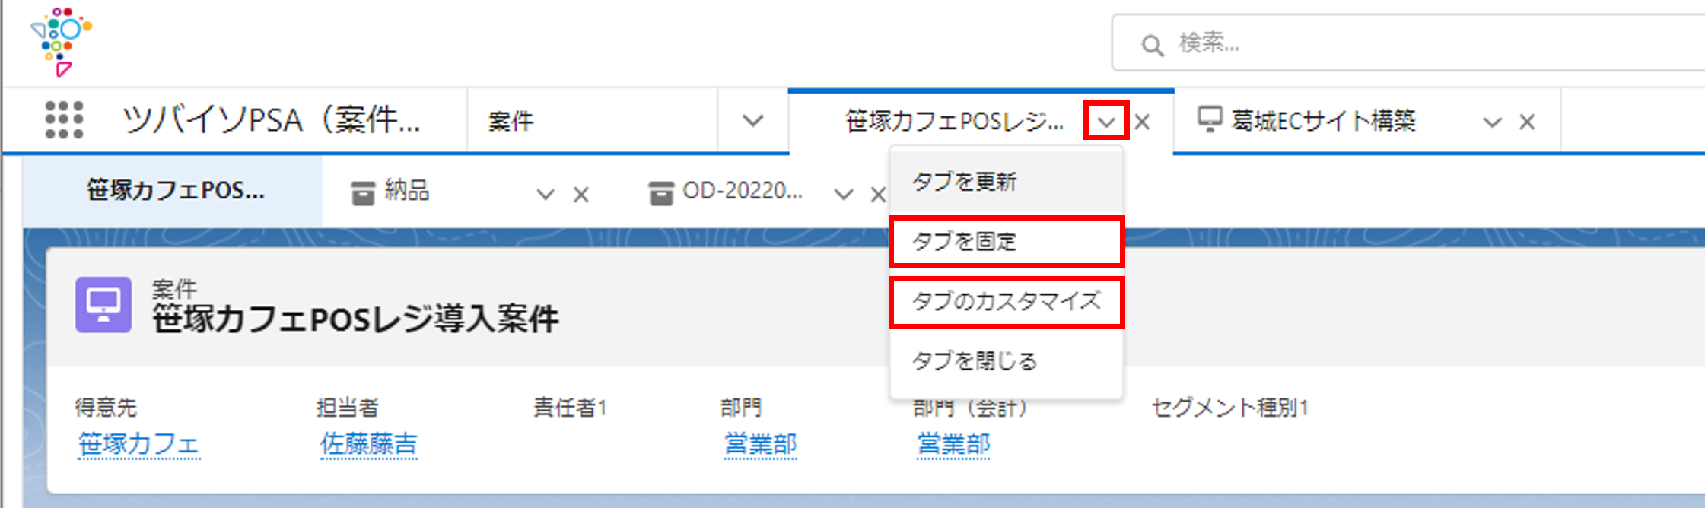Click the search magnifier icon
The image size is (1705, 508).
click(x=1152, y=45)
